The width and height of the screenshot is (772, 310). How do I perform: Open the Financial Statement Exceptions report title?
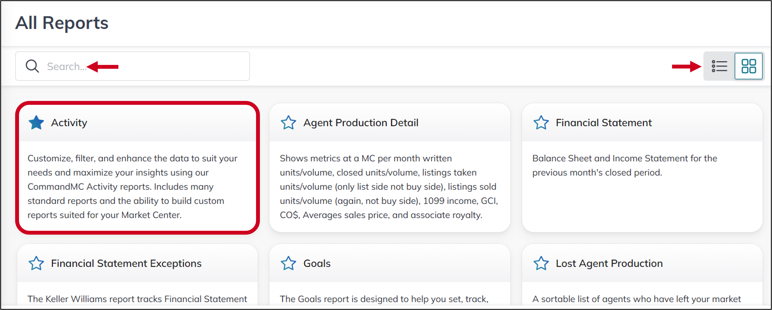pyautogui.click(x=126, y=264)
